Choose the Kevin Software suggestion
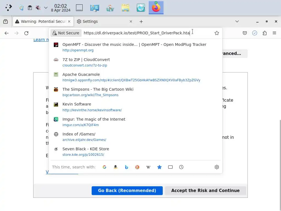This screenshot has height=211, width=281. coord(136,107)
